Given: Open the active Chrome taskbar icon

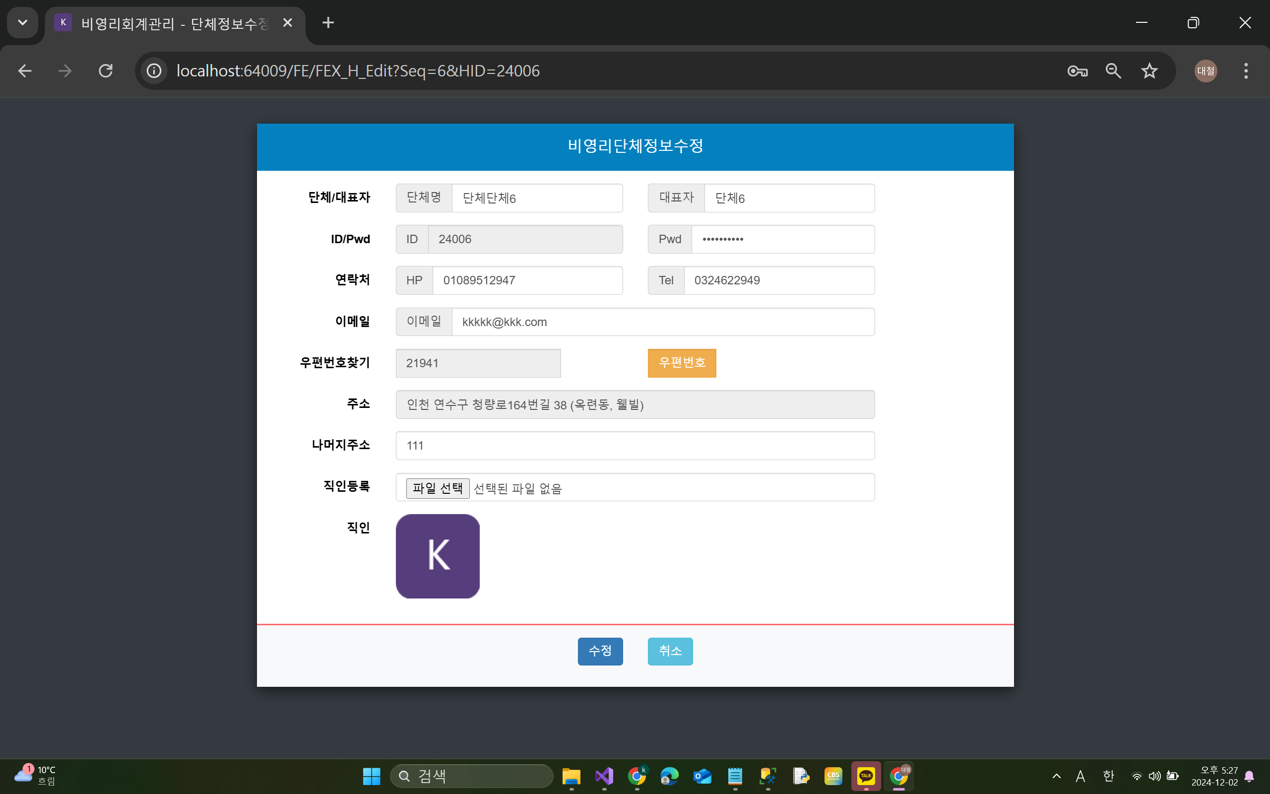Looking at the screenshot, I should (899, 776).
